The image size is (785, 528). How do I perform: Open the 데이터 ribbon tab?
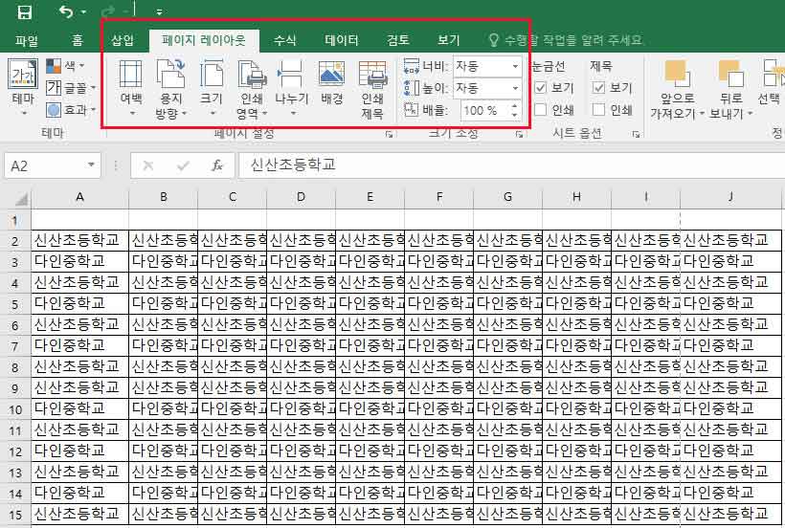pos(342,40)
